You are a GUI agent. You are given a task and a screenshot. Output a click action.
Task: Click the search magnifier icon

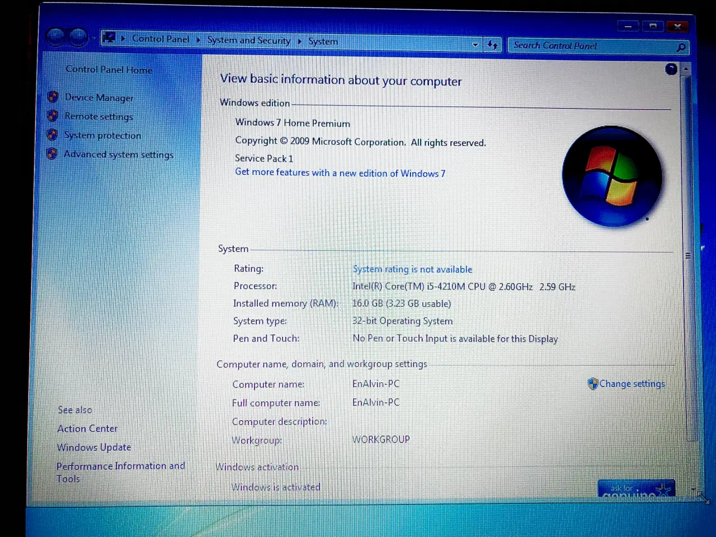pyautogui.click(x=681, y=48)
